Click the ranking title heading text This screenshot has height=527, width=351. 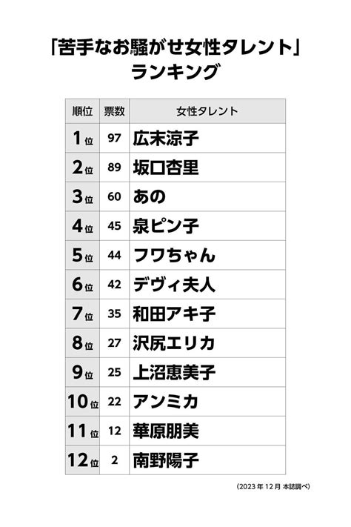[x=175, y=59]
